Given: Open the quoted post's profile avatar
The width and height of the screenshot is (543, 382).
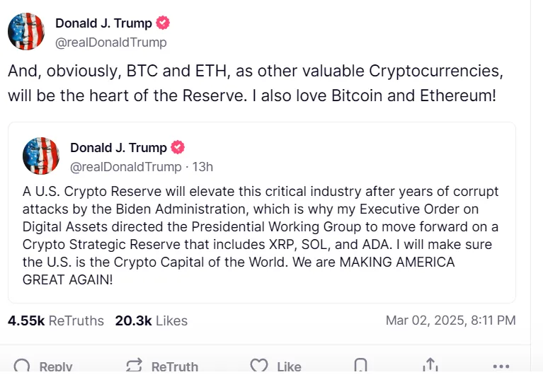Looking at the screenshot, I should pos(41,156).
